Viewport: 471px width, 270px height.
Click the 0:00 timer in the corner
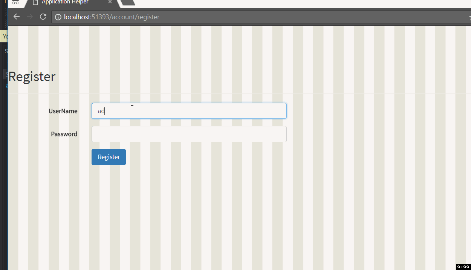(463, 267)
